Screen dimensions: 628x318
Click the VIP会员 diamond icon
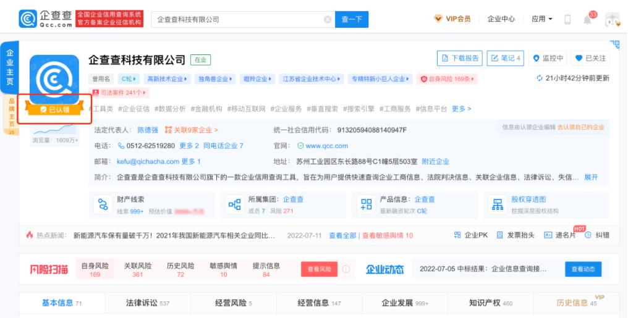tap(438, 19)
